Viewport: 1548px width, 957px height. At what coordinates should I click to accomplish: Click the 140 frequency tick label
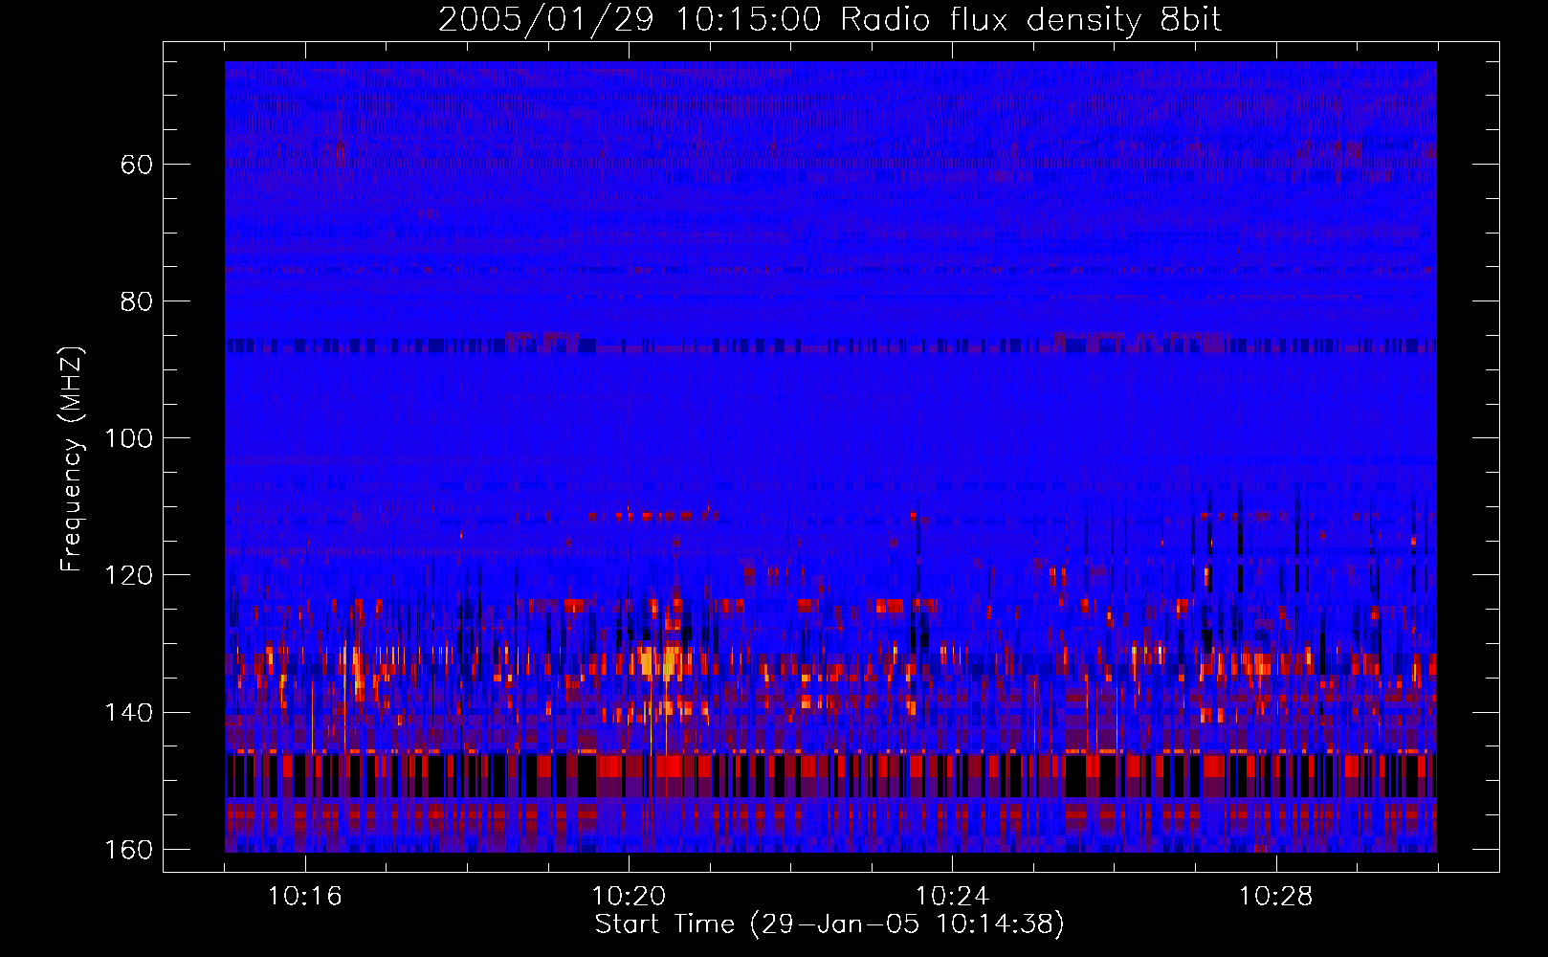[128, 713]
